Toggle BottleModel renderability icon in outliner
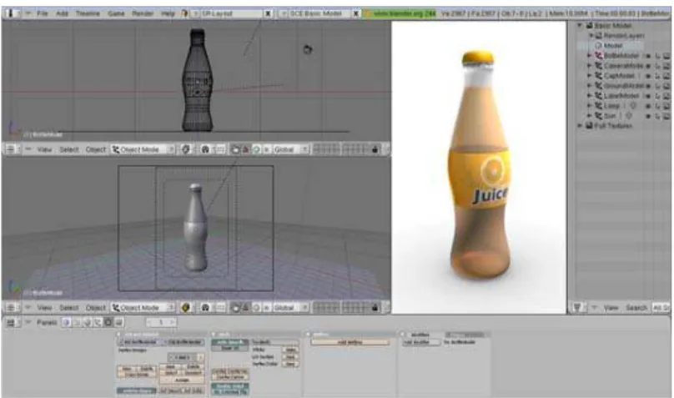The height and width of the screenshot is (398, 674). (x=666, y=56)
